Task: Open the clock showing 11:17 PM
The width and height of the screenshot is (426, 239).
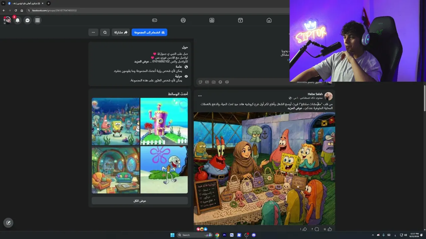Action: tap(414, 235)
